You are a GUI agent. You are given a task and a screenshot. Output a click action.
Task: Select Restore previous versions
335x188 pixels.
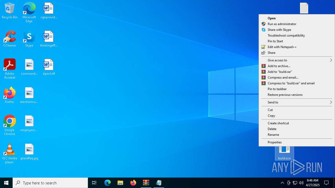click(297, 95)
